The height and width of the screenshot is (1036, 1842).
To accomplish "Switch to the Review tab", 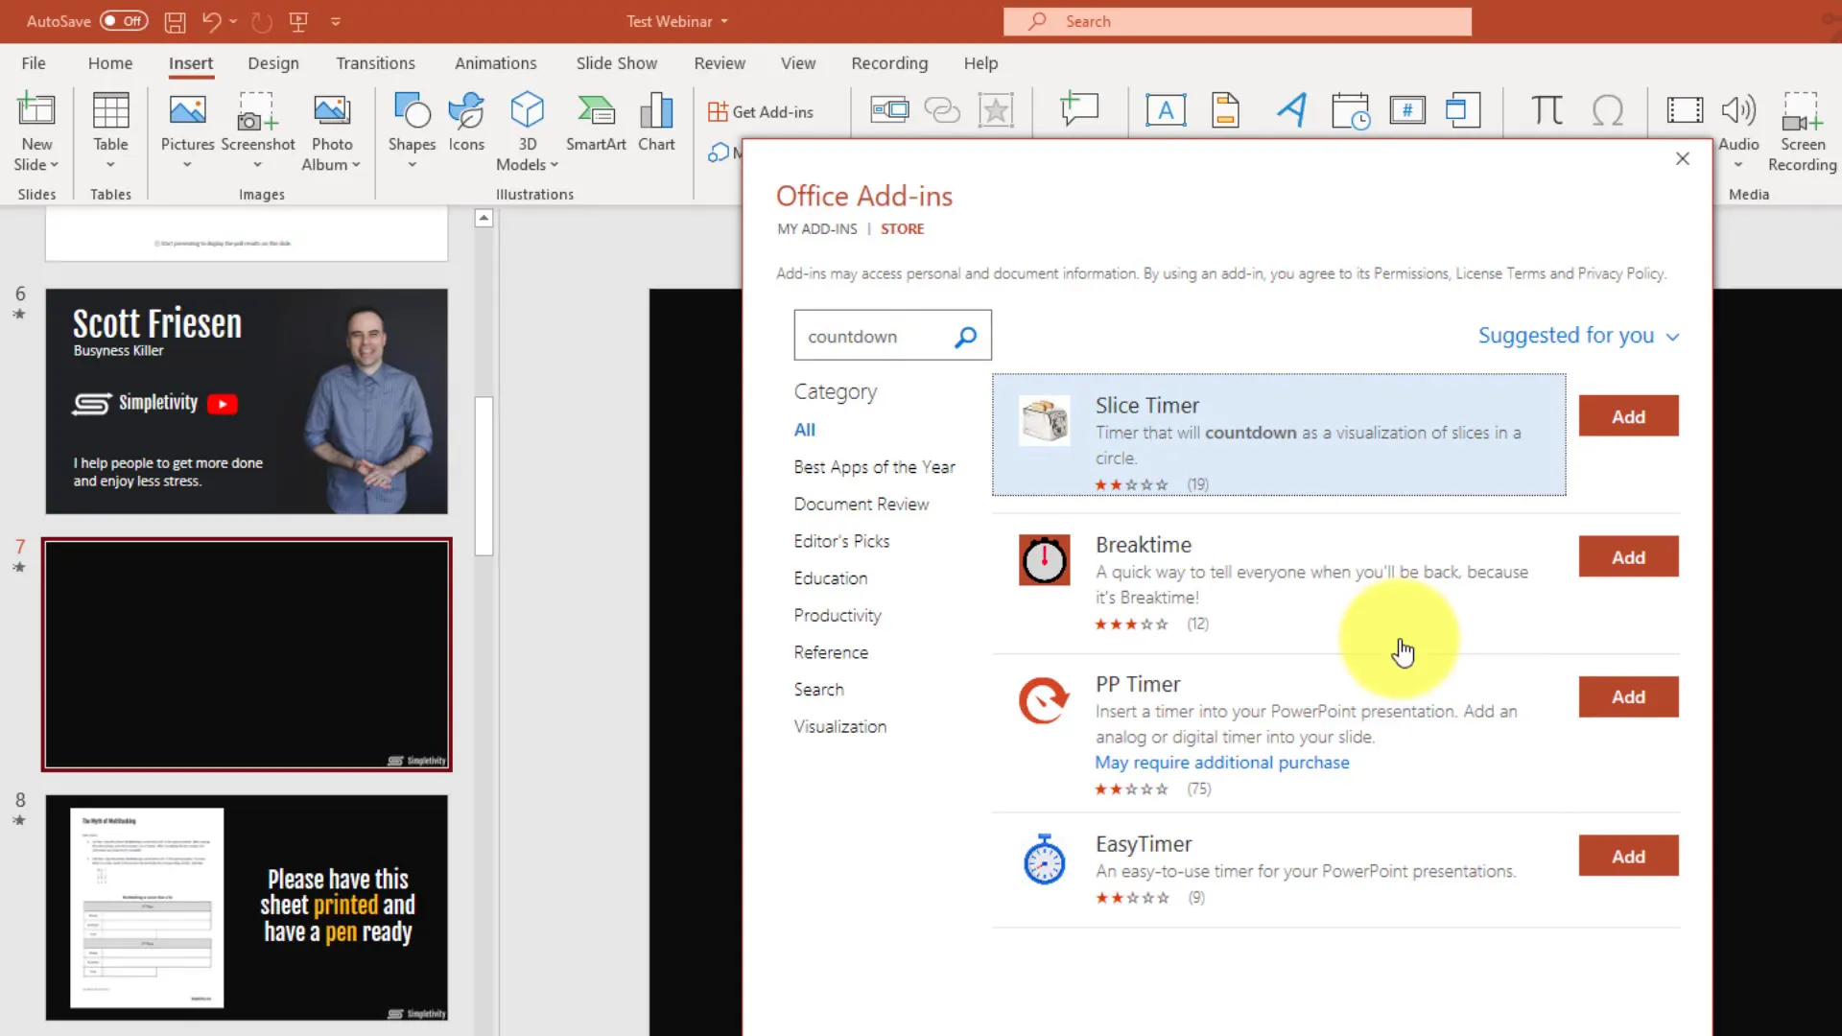I will 720,63.
